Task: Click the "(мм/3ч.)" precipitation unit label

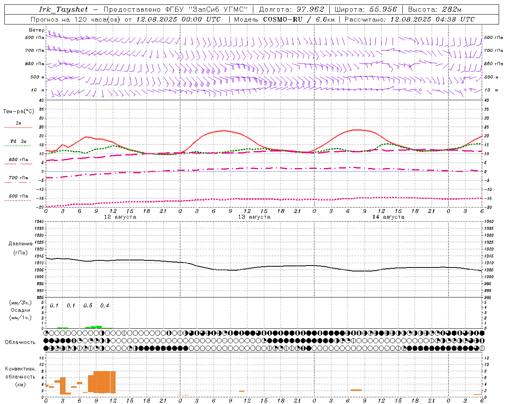Action: coord(21,303)
